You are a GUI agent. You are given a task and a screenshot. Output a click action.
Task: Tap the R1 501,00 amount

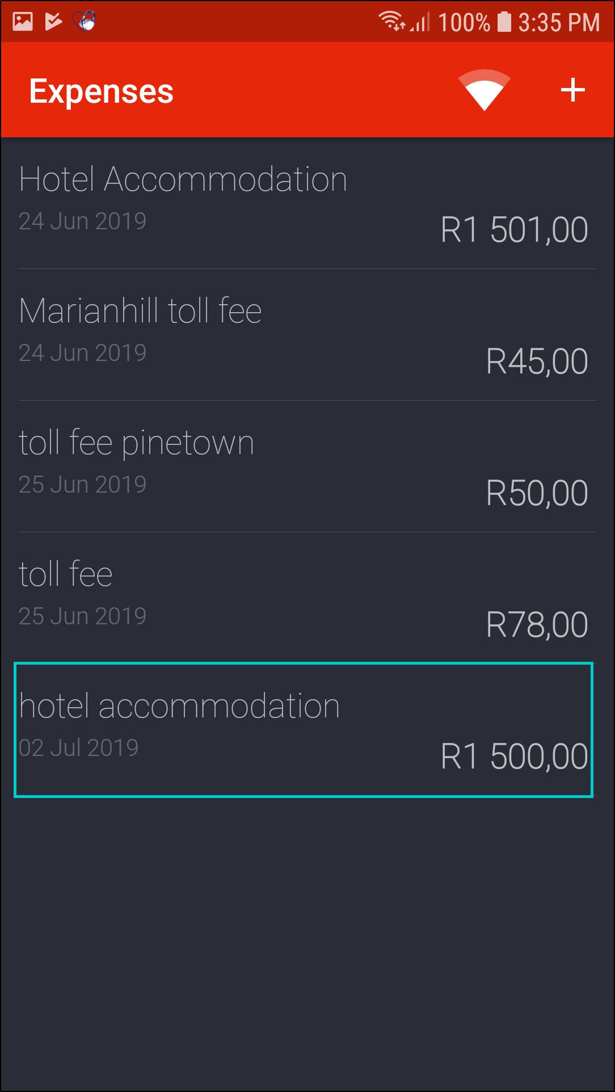point(514,230)
